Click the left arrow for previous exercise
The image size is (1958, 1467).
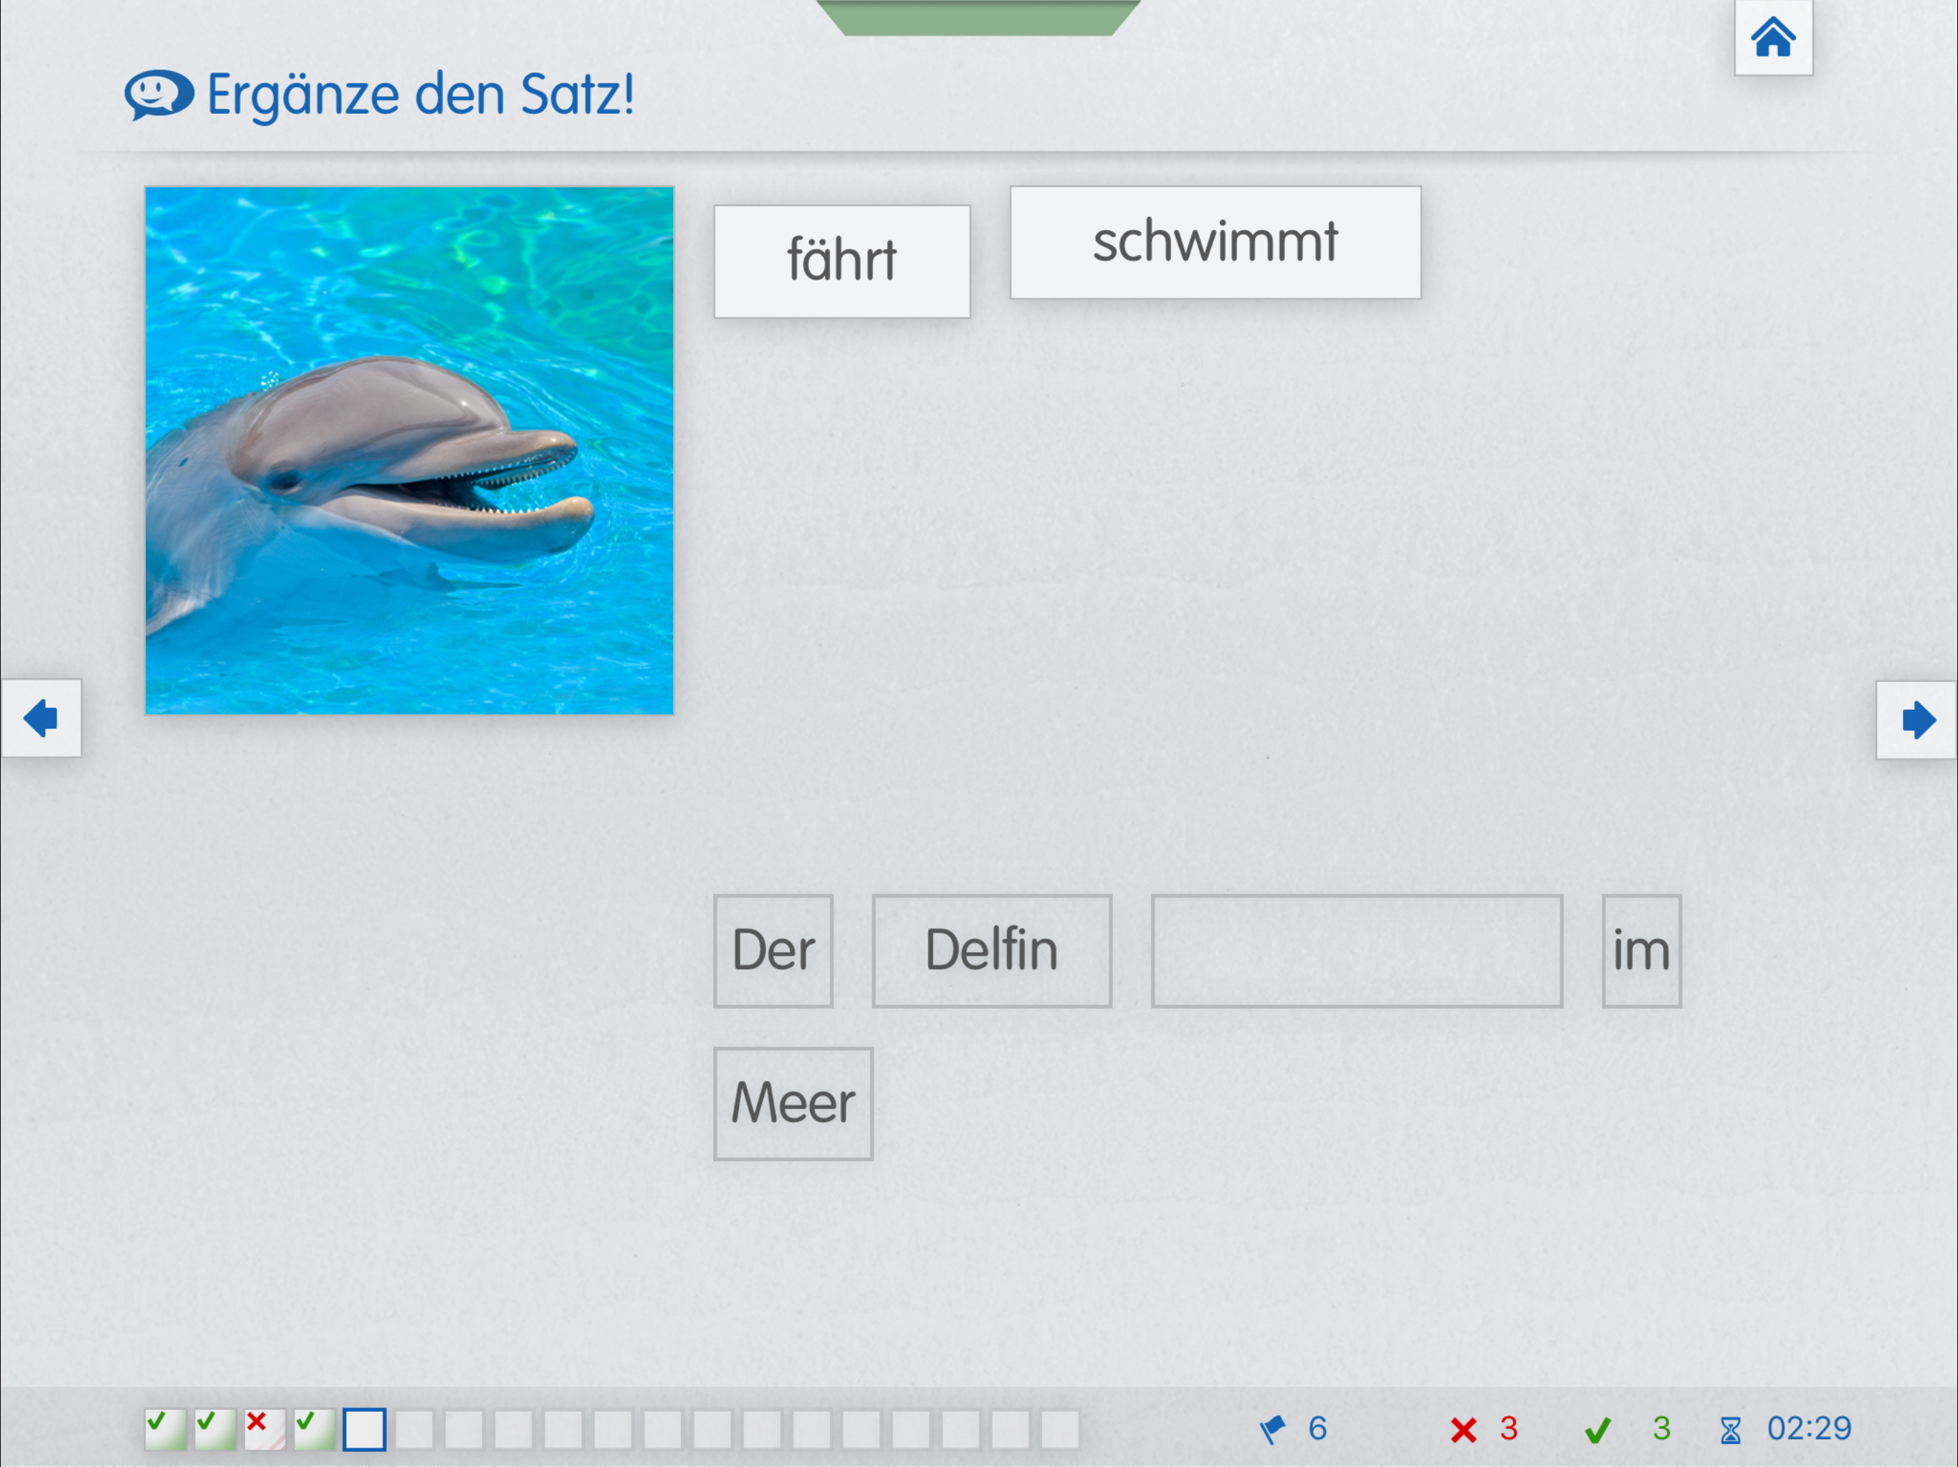[x=41, y=718]
